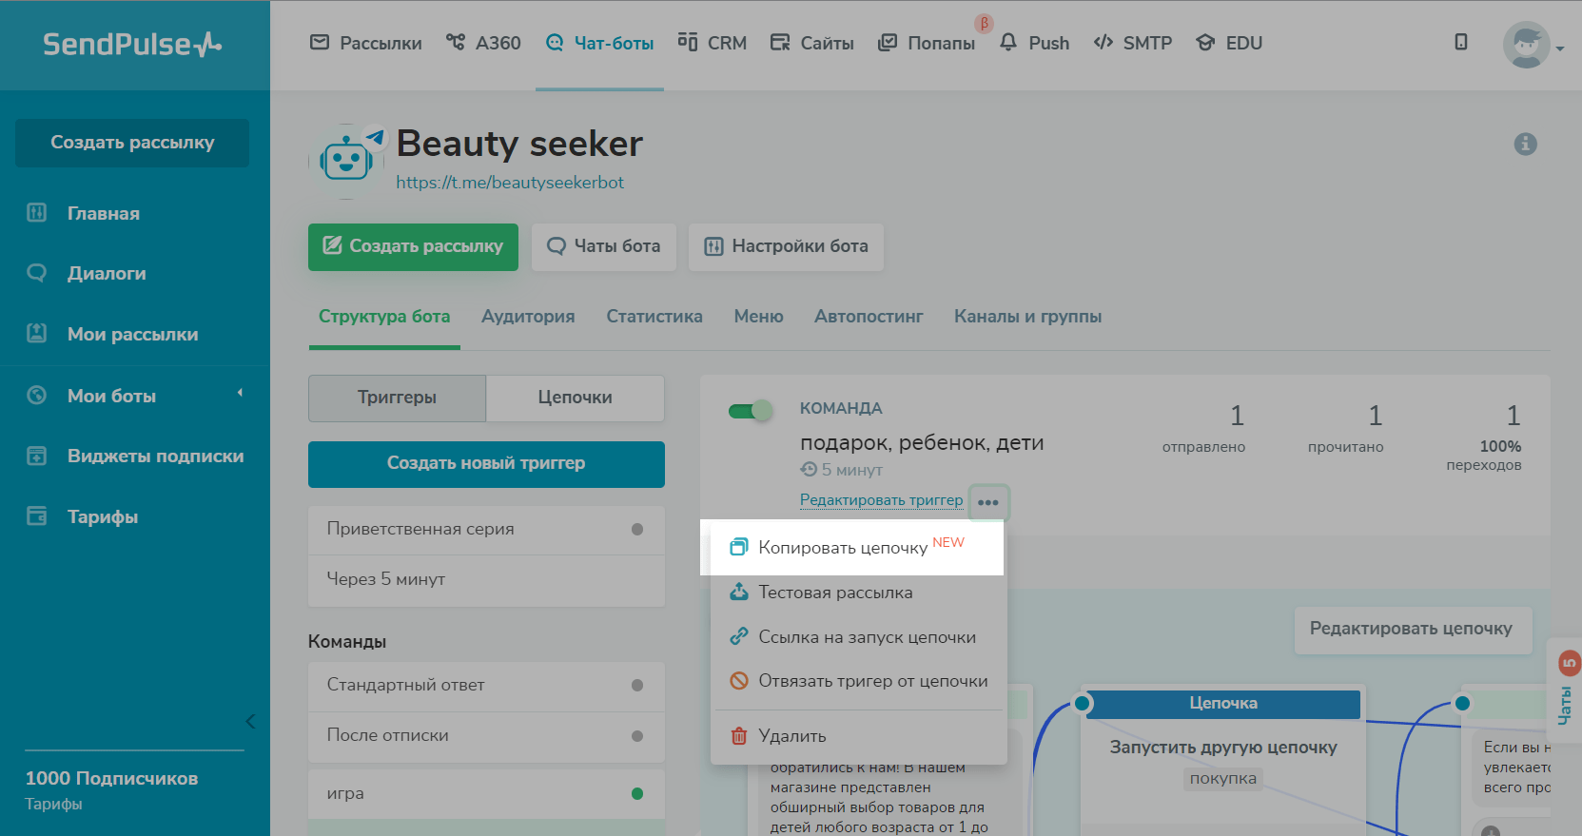Image resolution: width=1582 pixels, height=836 pixels.
Task: Open the mobile device icon in the header
Action: point(1461,42)
